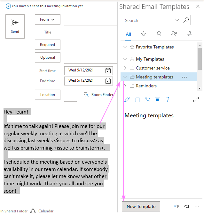Switch to the All tab

pyautogui.click(x=128, y=34)
